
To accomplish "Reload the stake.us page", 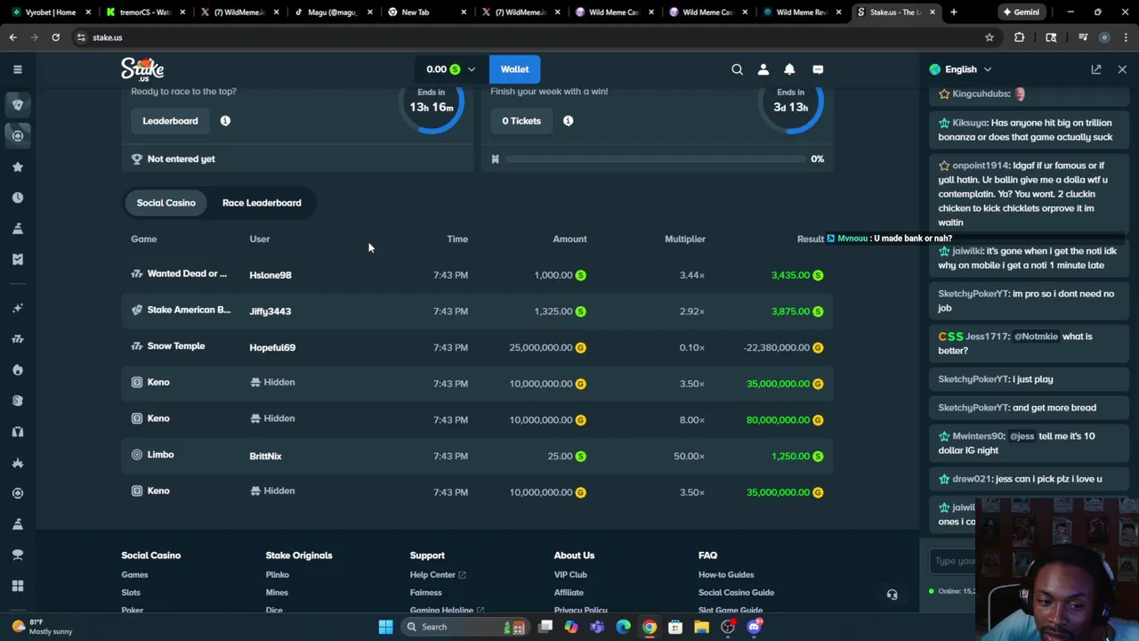I will 55,37.
